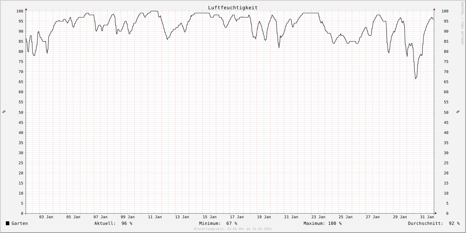Click the "07 Jan" date label
The width and height of the screenshot is (466, 233).
[x=101, y=217]
